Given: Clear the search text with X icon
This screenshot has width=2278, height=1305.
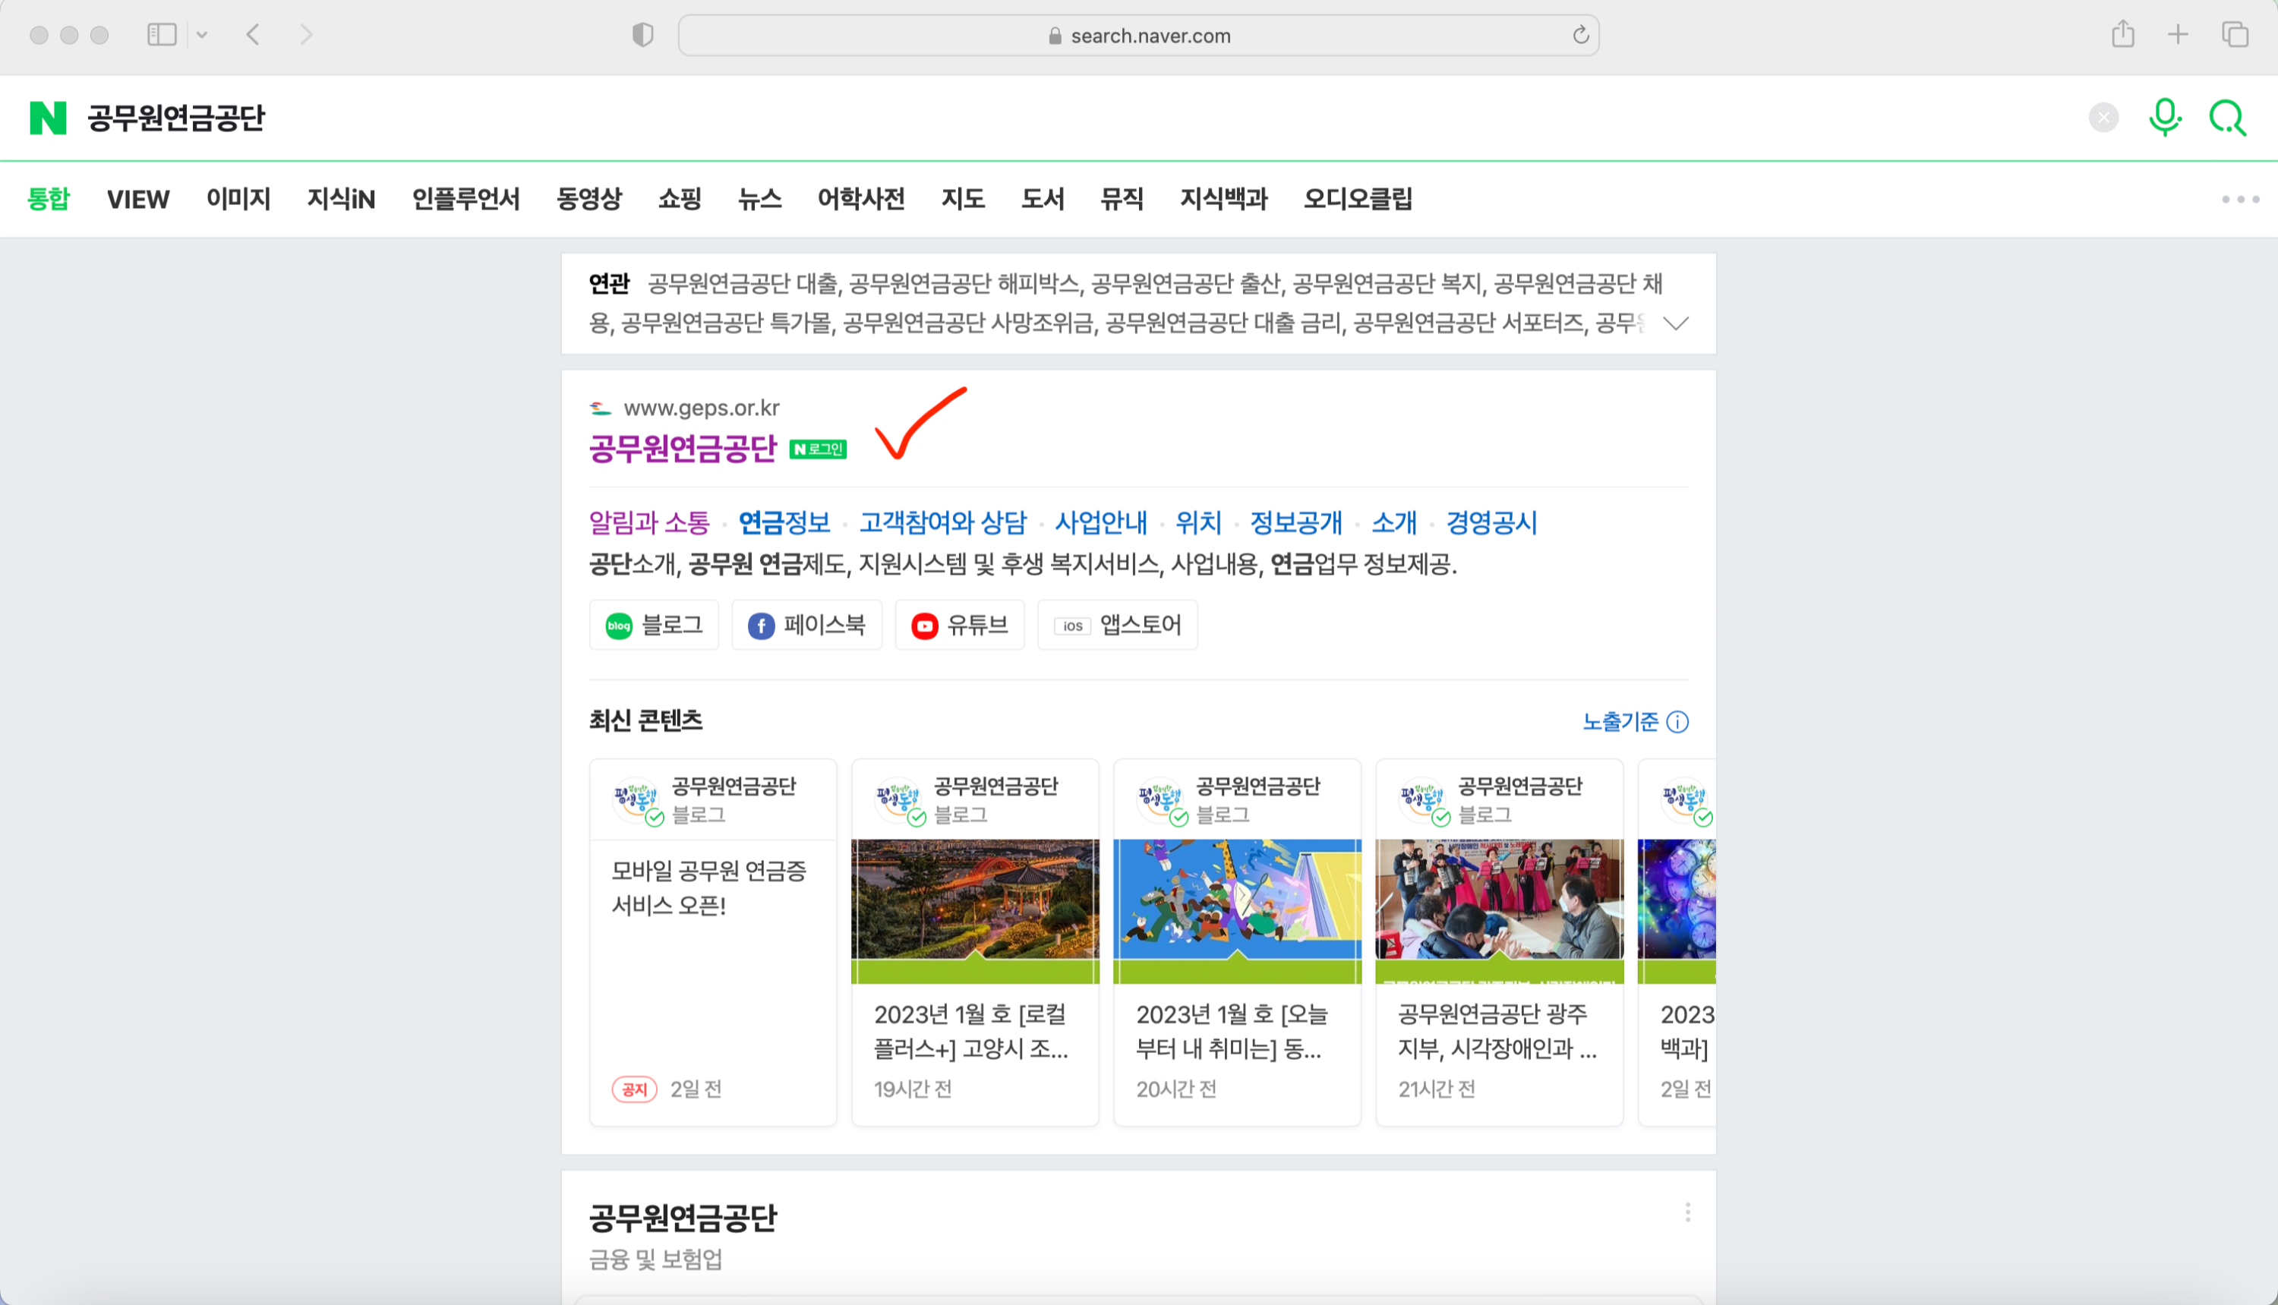Looking at the screenshot, I should 2103,118.
